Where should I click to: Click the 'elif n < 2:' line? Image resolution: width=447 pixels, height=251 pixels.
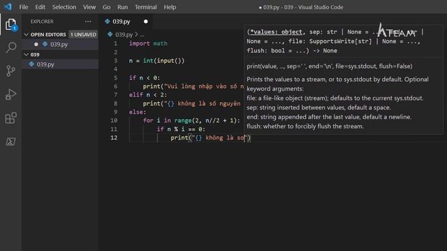(148, 95)
